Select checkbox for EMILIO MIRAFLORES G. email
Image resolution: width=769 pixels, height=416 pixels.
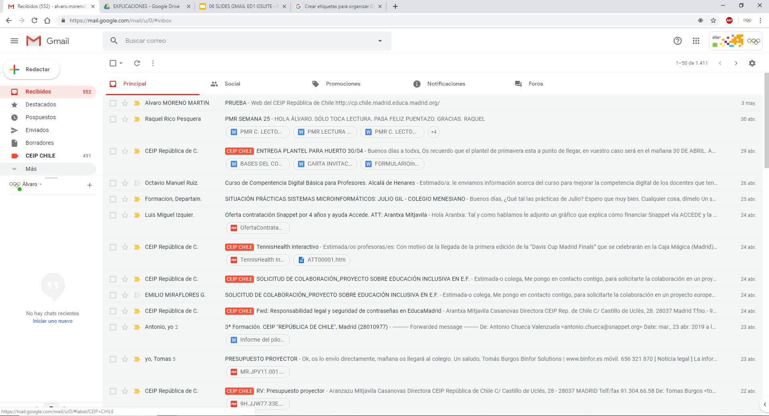click(x=113, y=295)
